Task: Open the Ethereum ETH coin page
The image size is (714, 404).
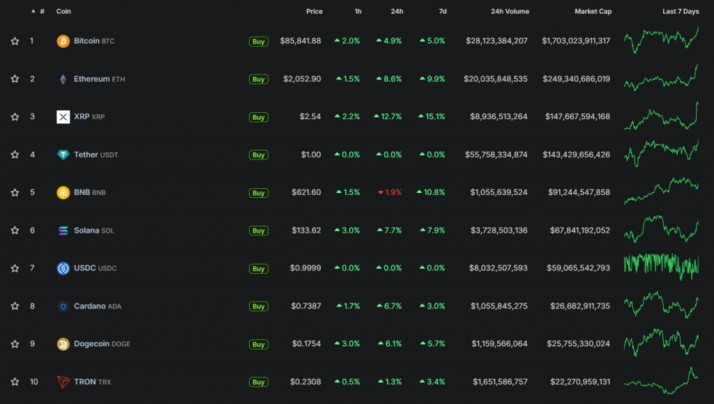Action: coord(99,79)
